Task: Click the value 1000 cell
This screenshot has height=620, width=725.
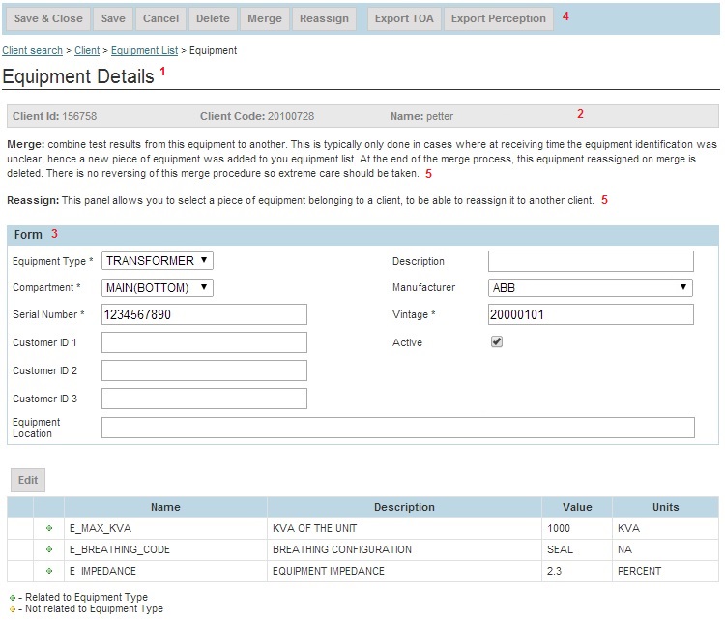Action: 577,528
